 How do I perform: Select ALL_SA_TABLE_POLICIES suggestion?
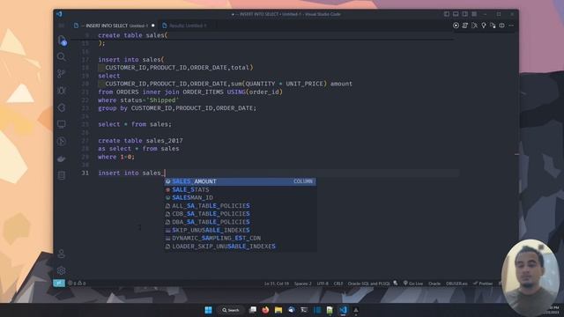pos(241,205)
